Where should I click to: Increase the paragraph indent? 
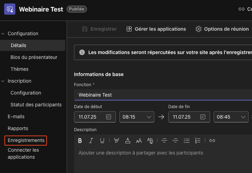[176, 141]
